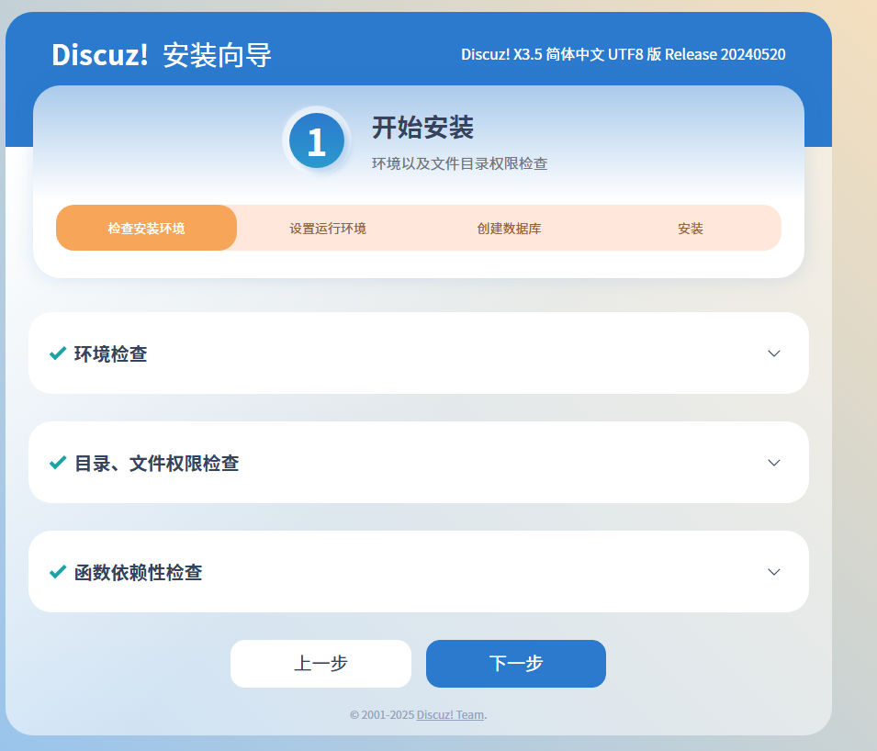
Task: Expand the 环境检查 chevron
Action: [773, 353]
